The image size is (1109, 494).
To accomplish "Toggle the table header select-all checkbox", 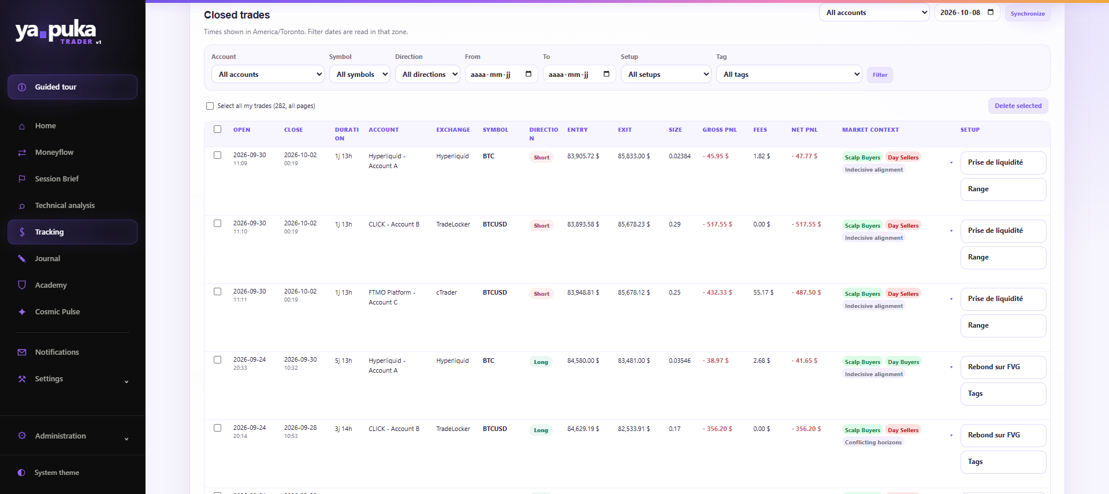I will tap(217, 129).
